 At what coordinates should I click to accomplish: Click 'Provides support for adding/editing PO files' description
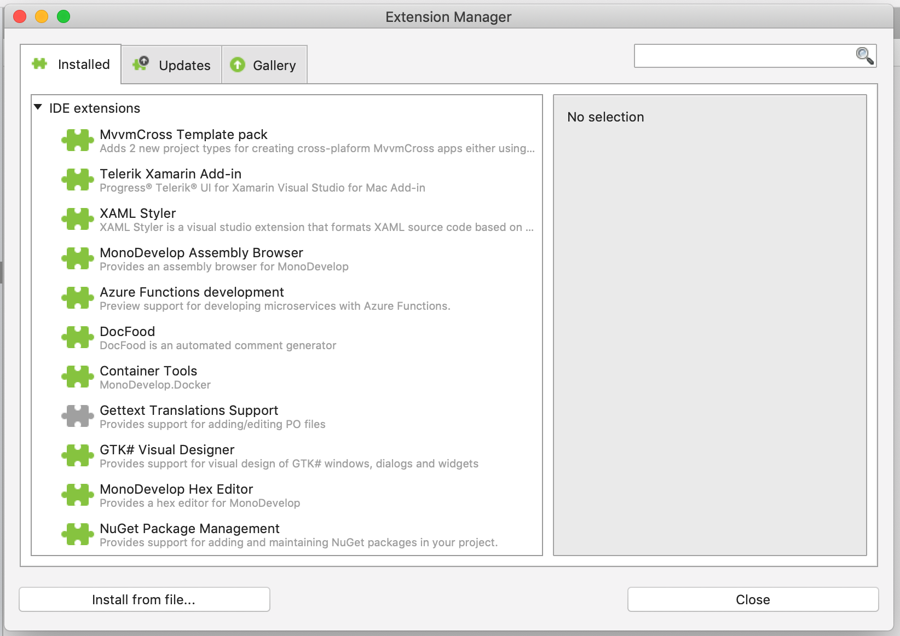point(212,424)
